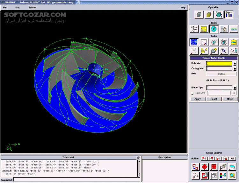Activate the lower-right quadrant view toggle

225,158
